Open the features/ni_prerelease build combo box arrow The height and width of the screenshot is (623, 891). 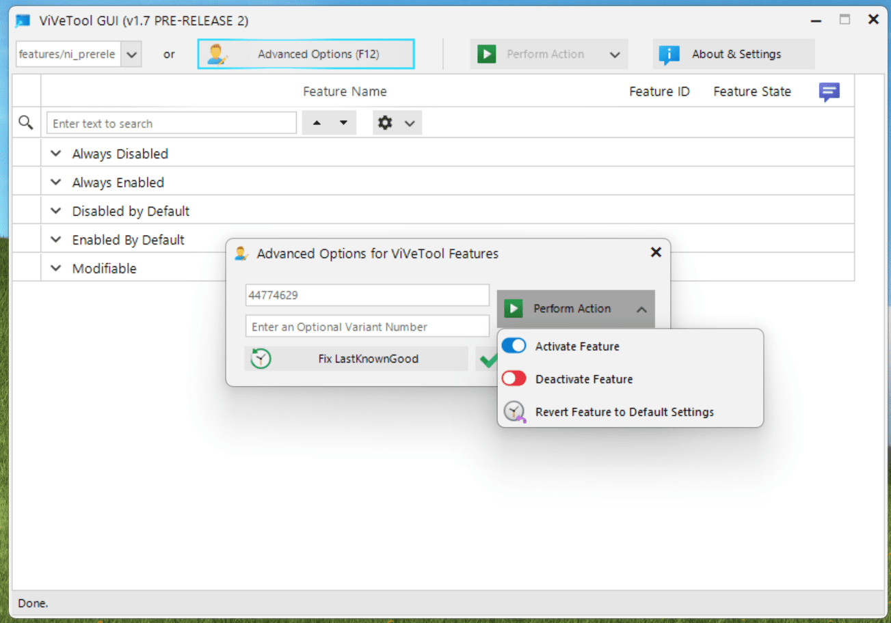coord(131,54)
